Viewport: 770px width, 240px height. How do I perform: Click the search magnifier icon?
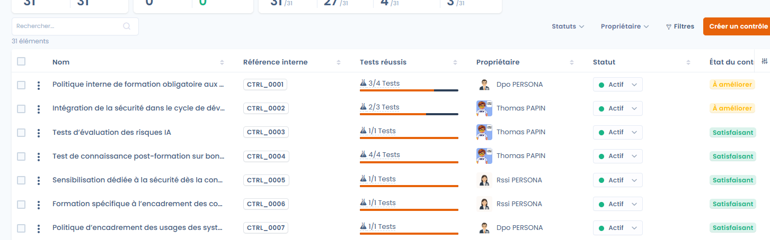[127, 26]
